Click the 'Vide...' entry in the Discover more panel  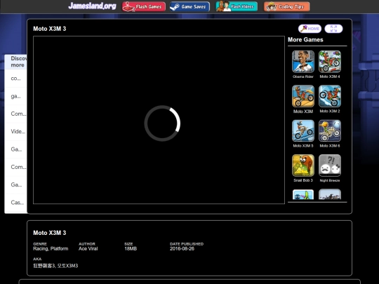click(15, 132)
